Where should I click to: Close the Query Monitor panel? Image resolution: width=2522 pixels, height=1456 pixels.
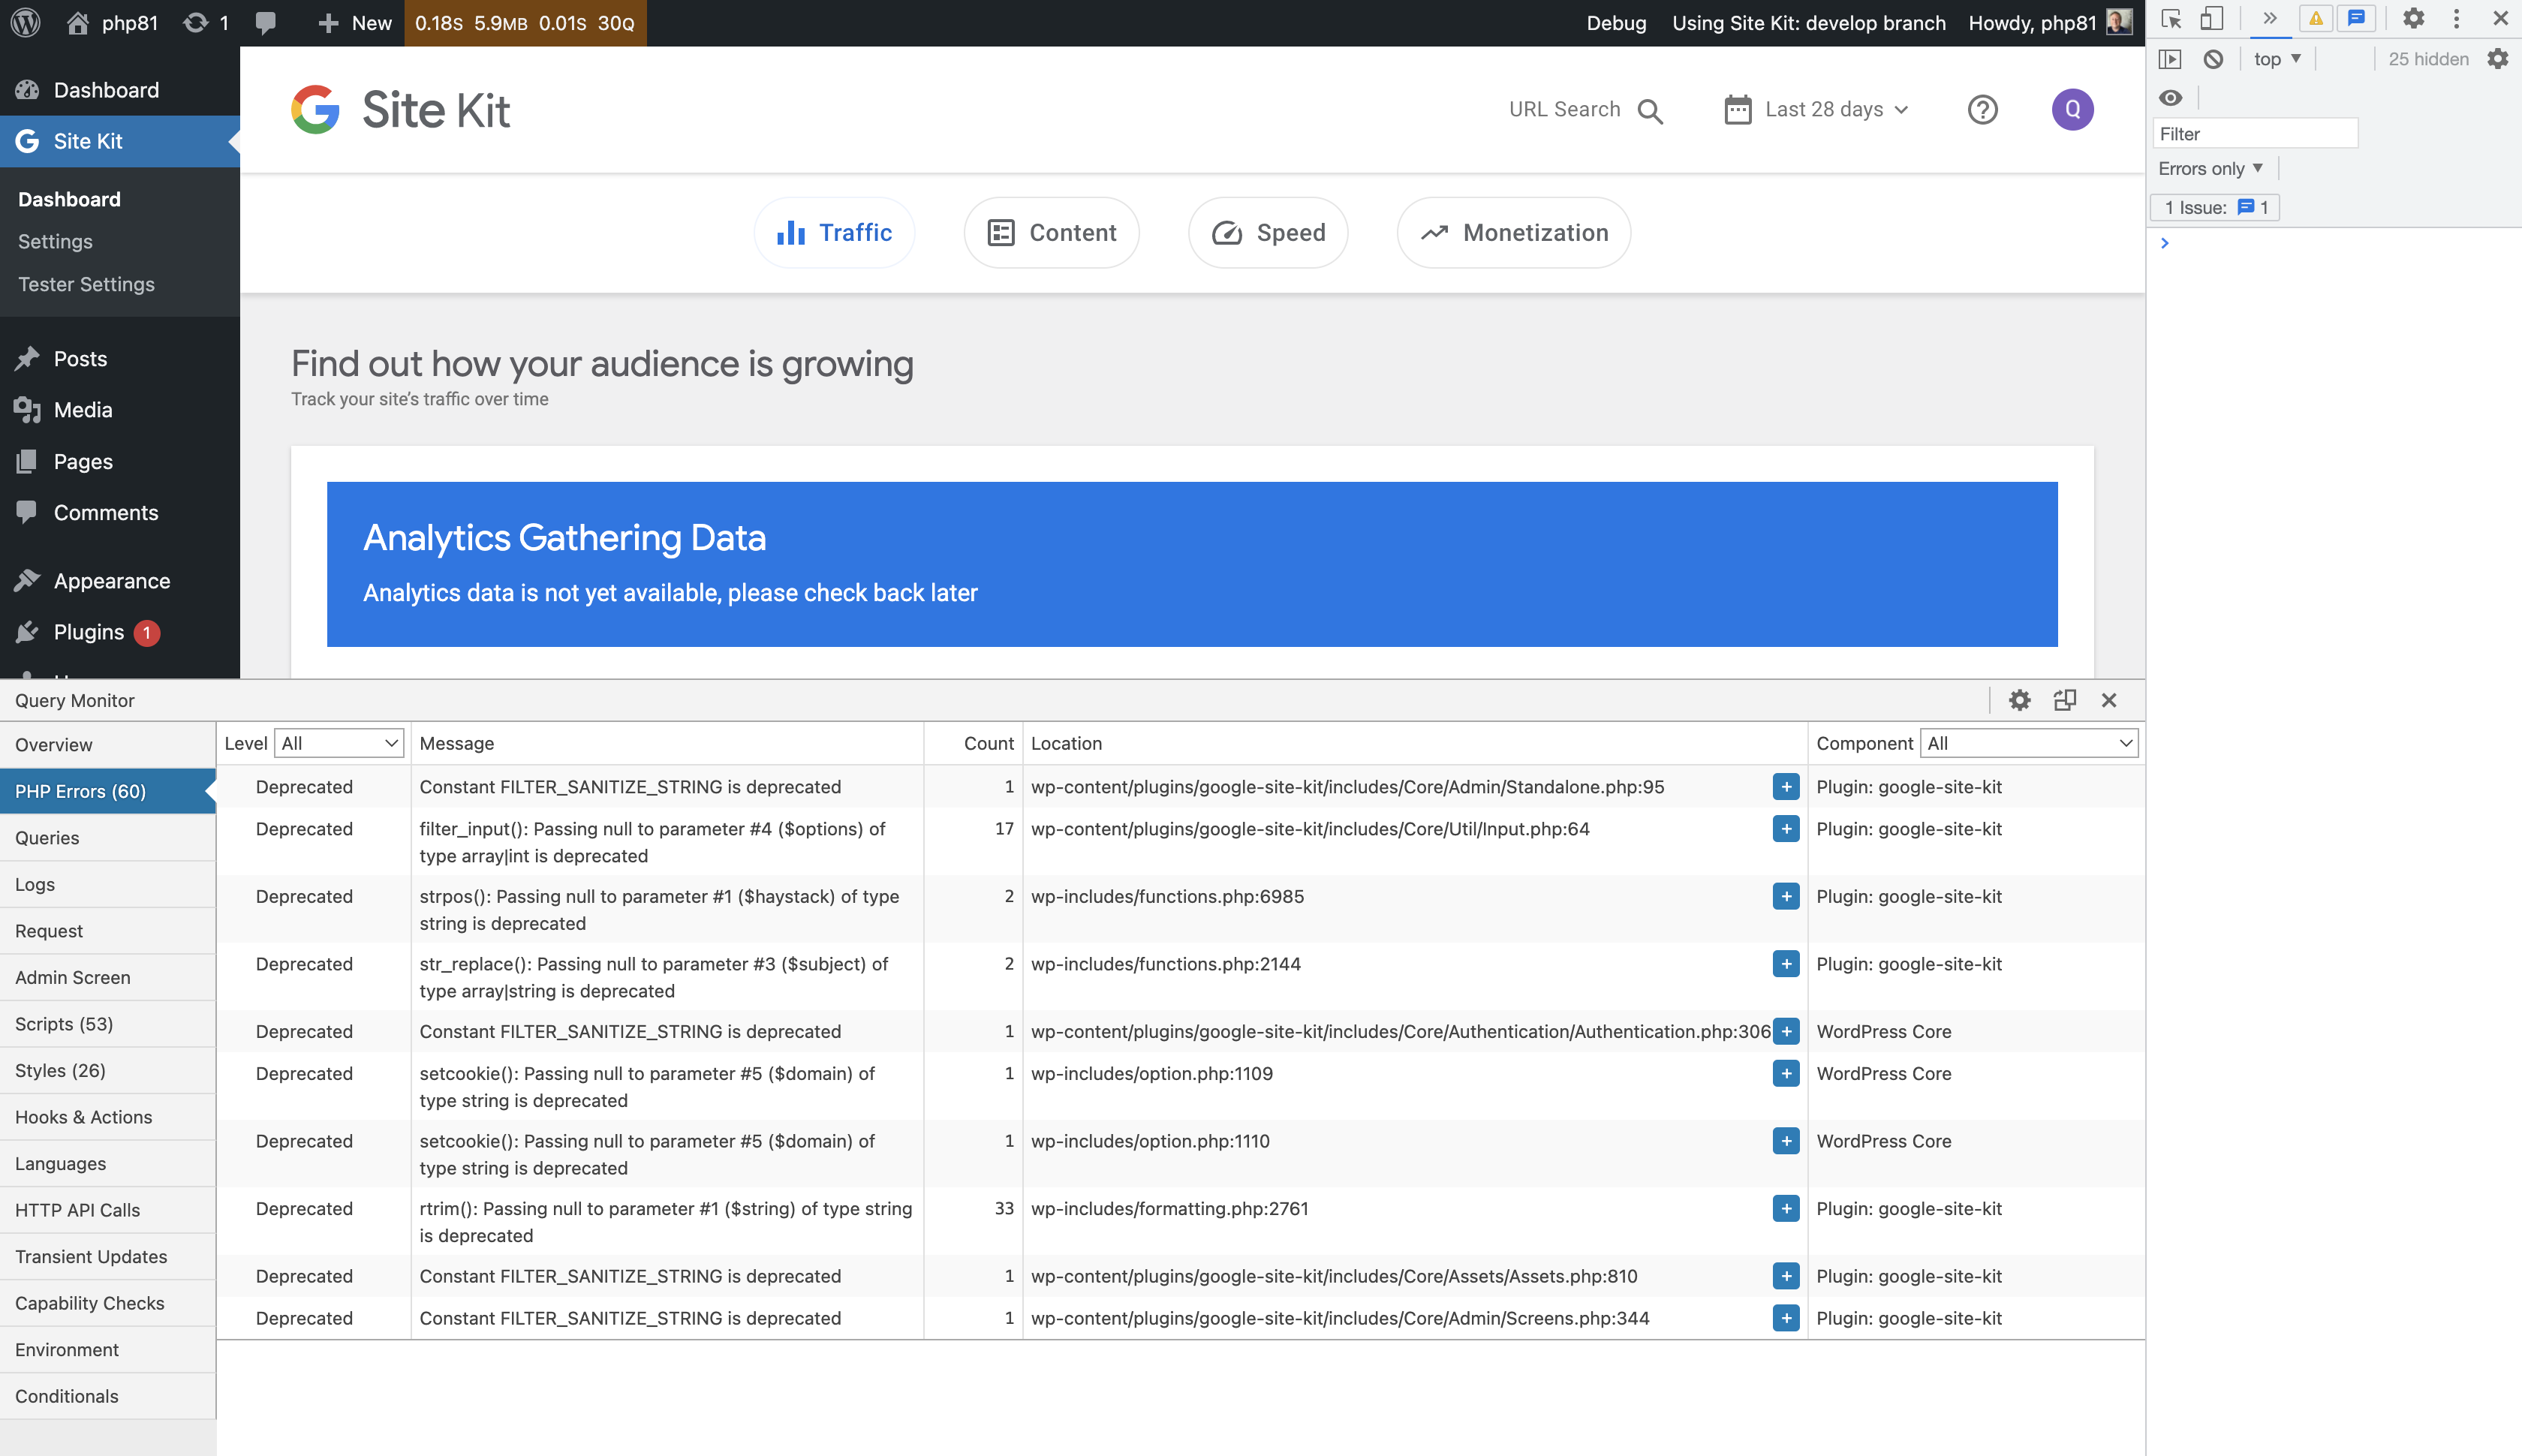(x=2109, y=700)
